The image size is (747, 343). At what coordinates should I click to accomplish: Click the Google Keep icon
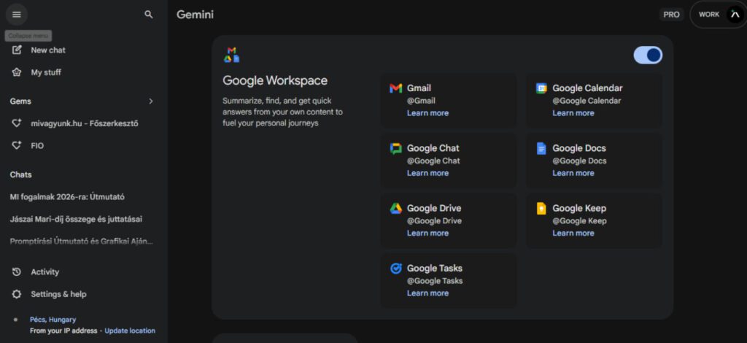pos(541,209)
